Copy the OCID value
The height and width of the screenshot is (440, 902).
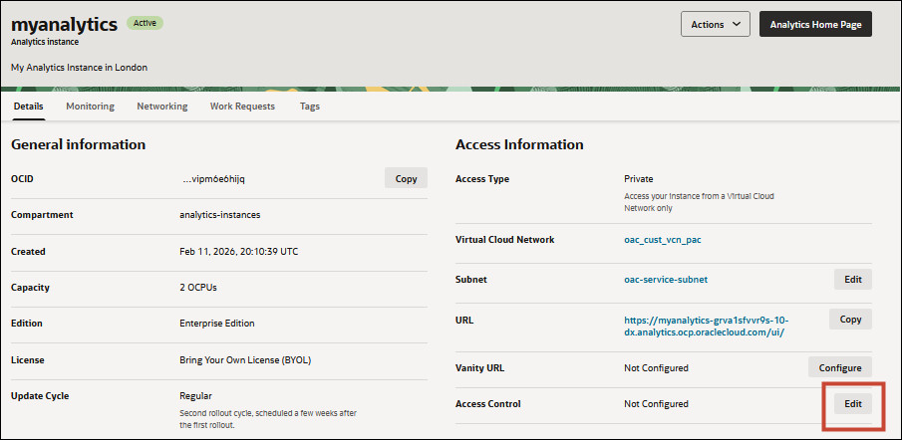[x=406, y=178]
